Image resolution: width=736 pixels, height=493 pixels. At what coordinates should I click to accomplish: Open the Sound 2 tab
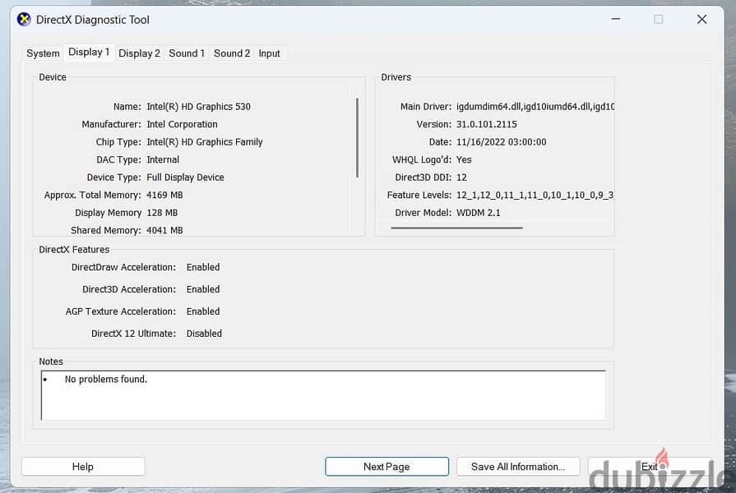[231, 53]
